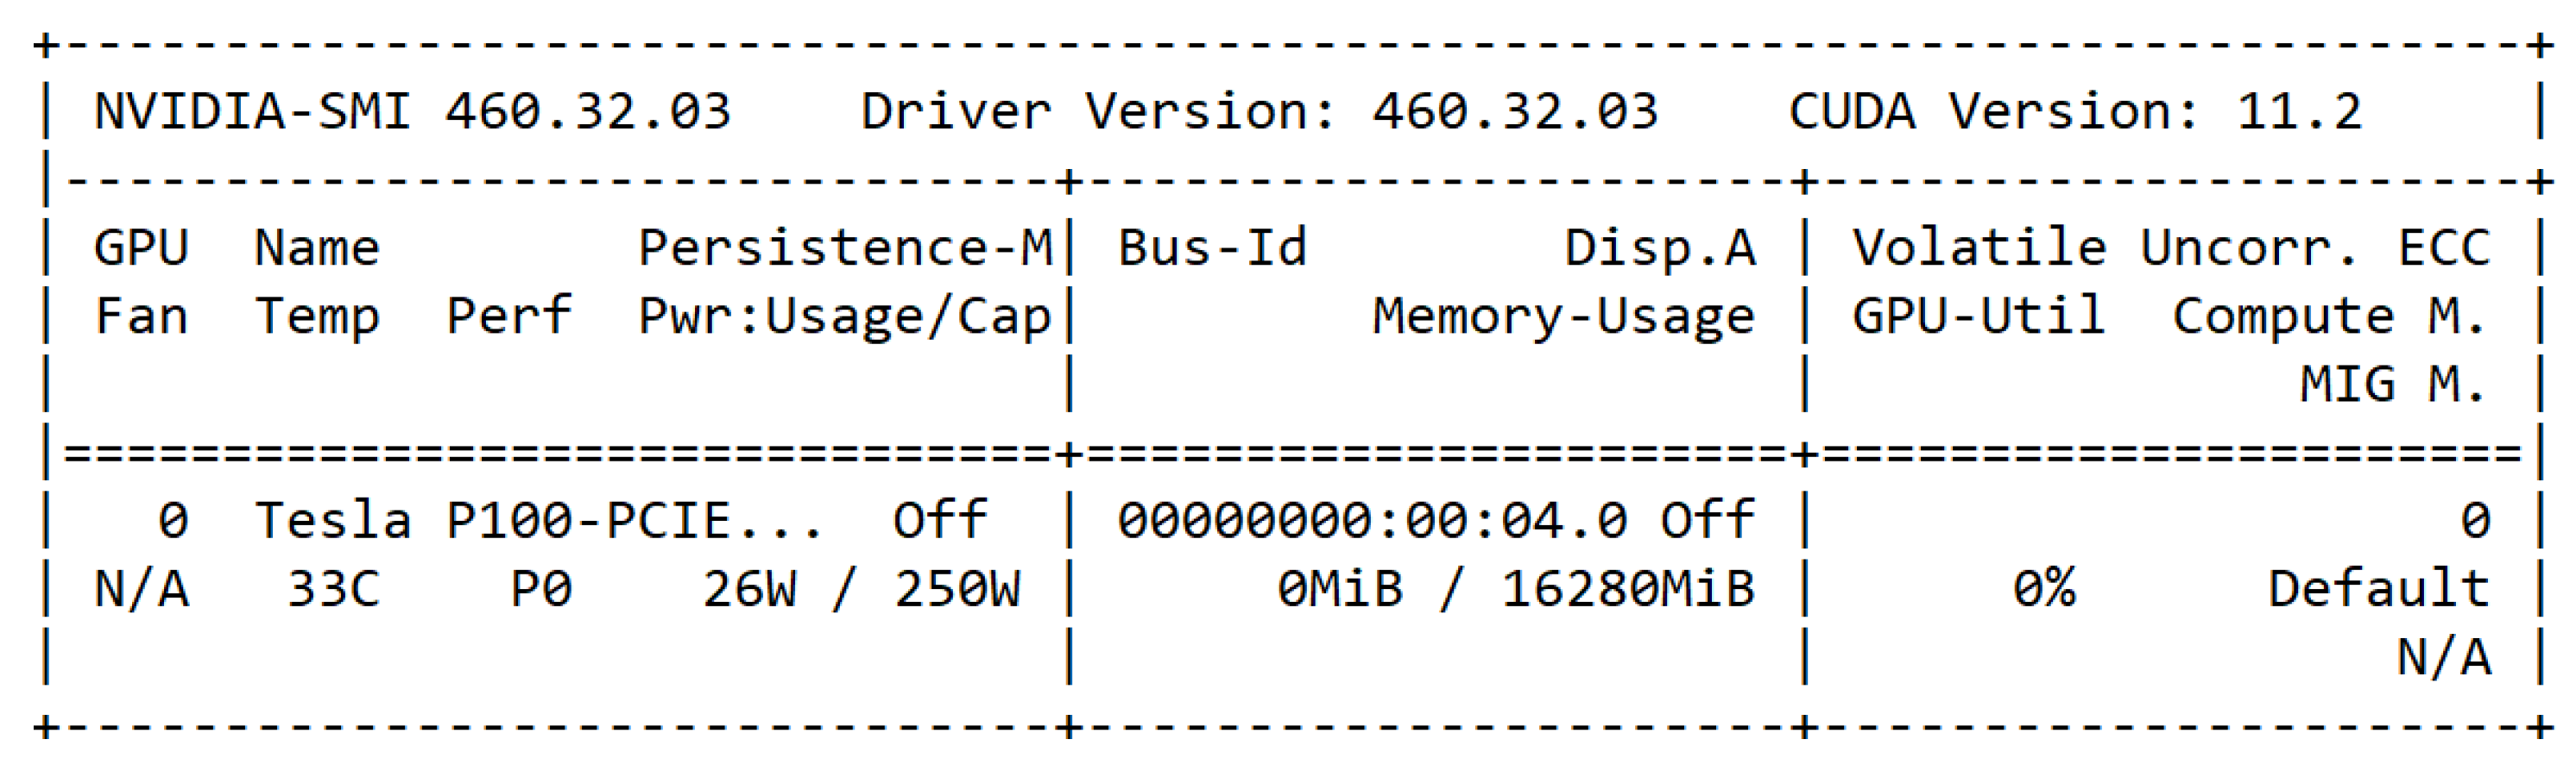Click the 26W / 250W power usage
The width and height of the screenshot is (2576, 777).
click(861, 589)
